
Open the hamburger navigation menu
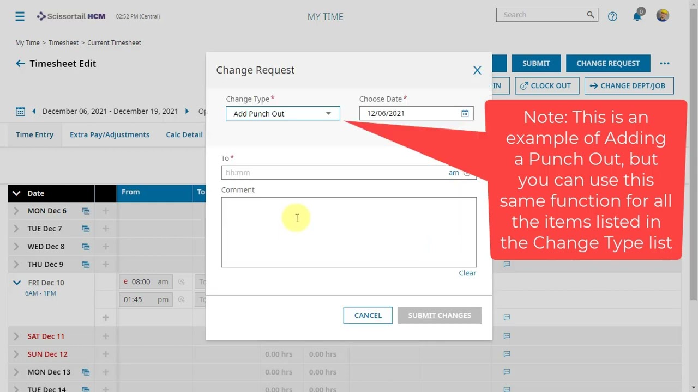click(x=20, y=16)
